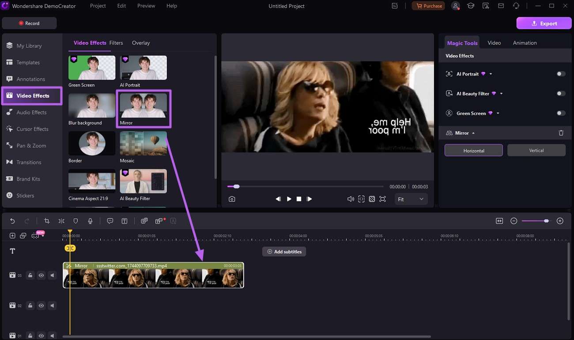Expand Green Screen settings arrow
This screenshot has width=574, height=340.
498,113
